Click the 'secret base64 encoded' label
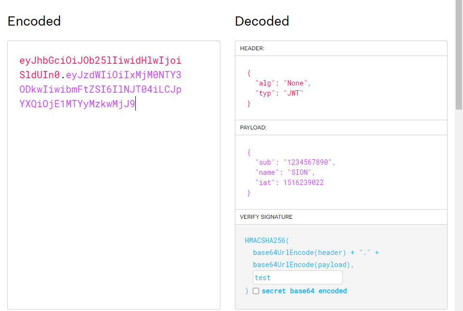Screen dimensions: 463x311 [x=304, y=291]
